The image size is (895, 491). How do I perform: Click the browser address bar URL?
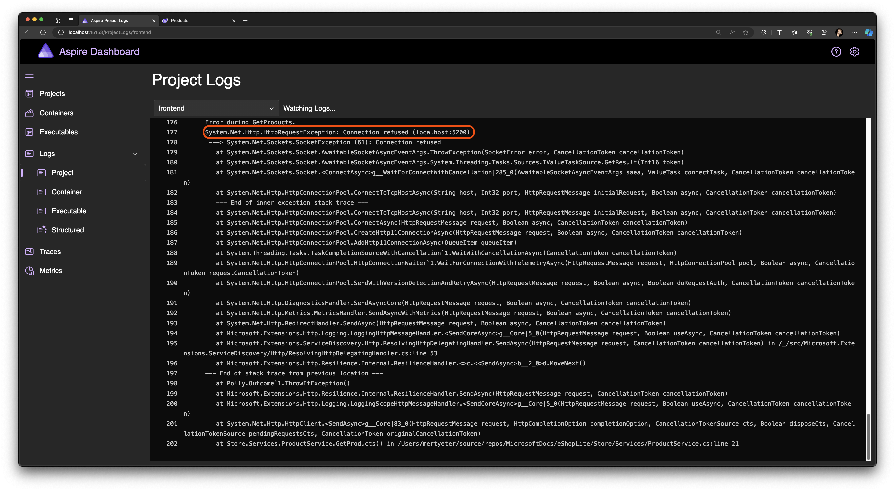pos(110,32)
